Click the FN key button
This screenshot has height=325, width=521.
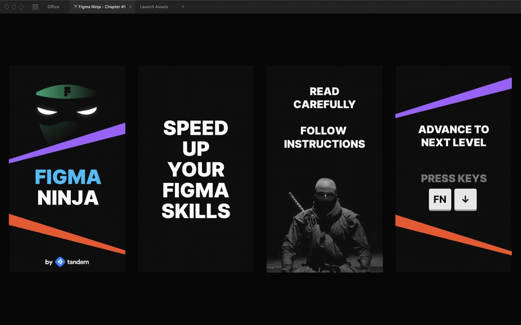[440, 200]
